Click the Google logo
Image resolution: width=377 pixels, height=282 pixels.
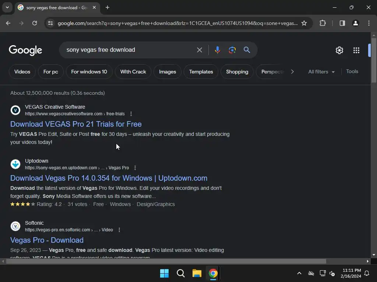pos(25,50)
